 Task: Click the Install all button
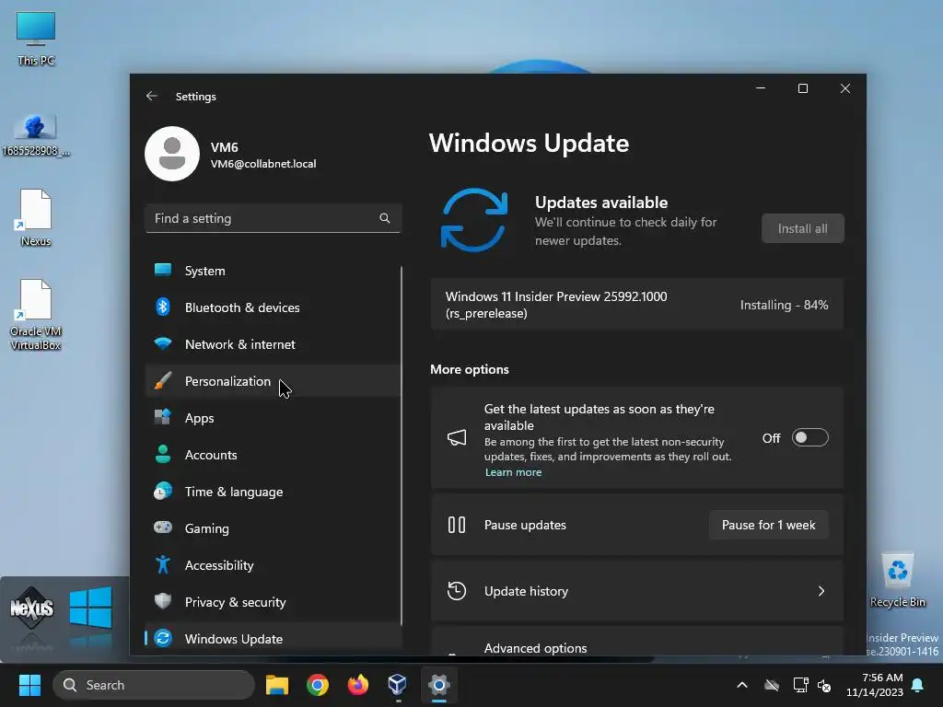point(802,228)
